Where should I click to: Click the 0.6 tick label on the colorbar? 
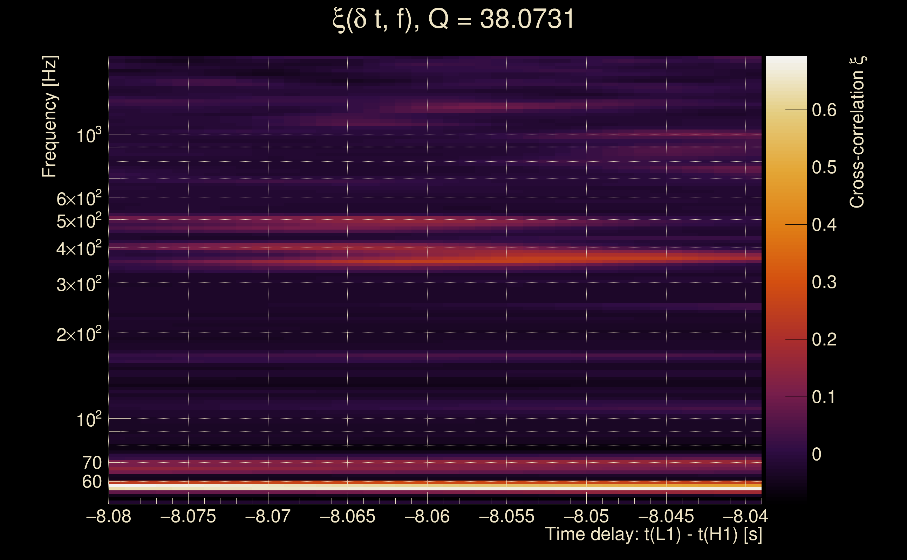[824, 110]
